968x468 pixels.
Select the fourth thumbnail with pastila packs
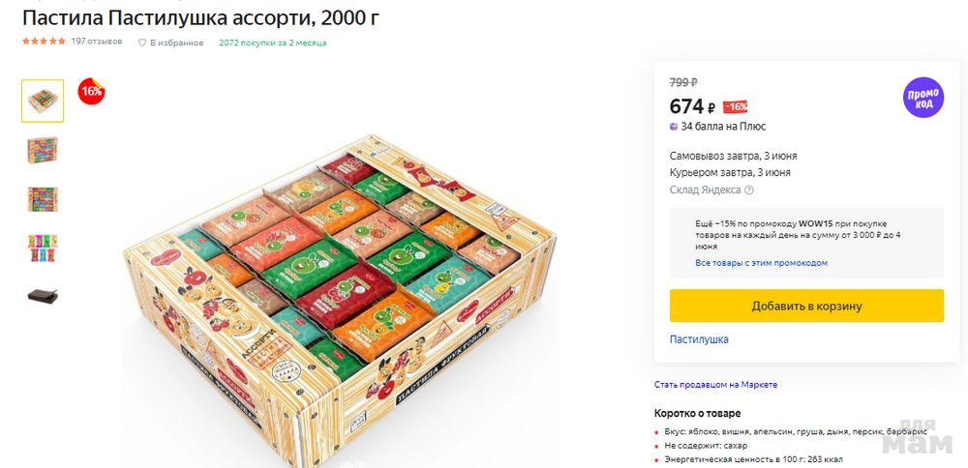43,248
